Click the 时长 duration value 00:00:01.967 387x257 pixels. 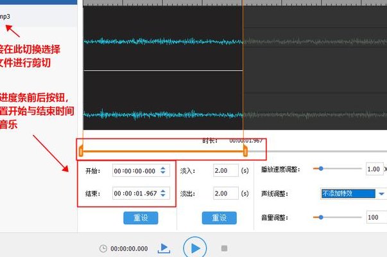[x=246, y=141]
